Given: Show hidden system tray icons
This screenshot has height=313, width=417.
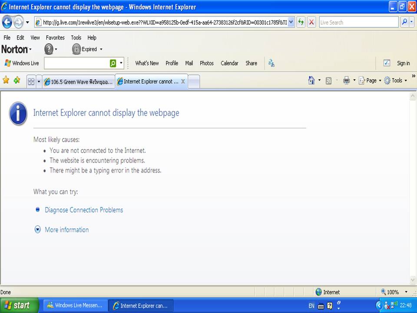Looking at the screenshot, I should pyautogui.click(x=379, y=306).
